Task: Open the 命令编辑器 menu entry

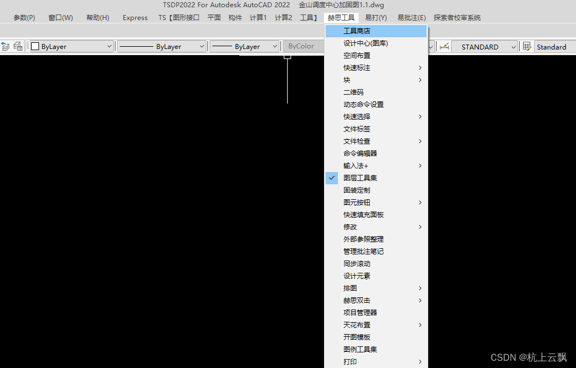Action: click(376, 153)
